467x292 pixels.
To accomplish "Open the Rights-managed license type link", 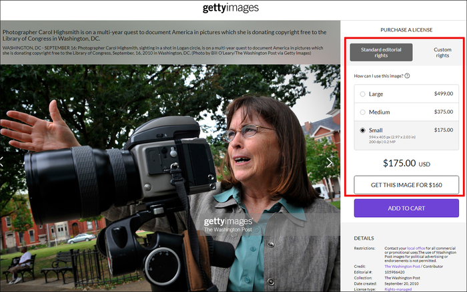I will tap(398, 289).
